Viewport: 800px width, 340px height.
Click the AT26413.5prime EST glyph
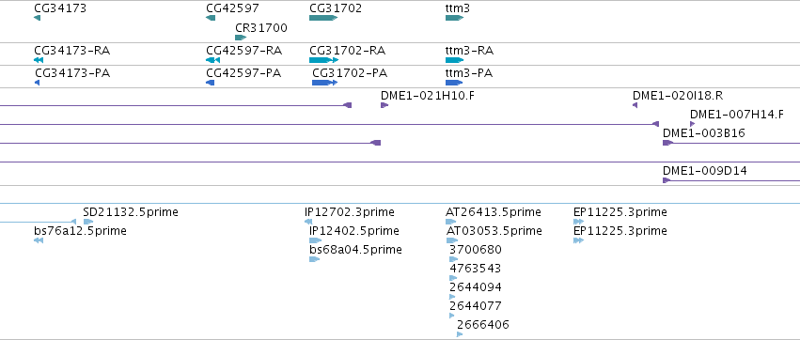point(451,222)
